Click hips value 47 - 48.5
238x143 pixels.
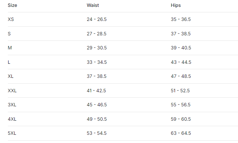point(181,76)
